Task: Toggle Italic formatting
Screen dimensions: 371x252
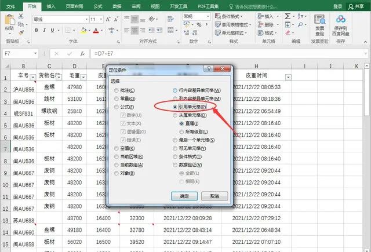Action: point(44,30)
